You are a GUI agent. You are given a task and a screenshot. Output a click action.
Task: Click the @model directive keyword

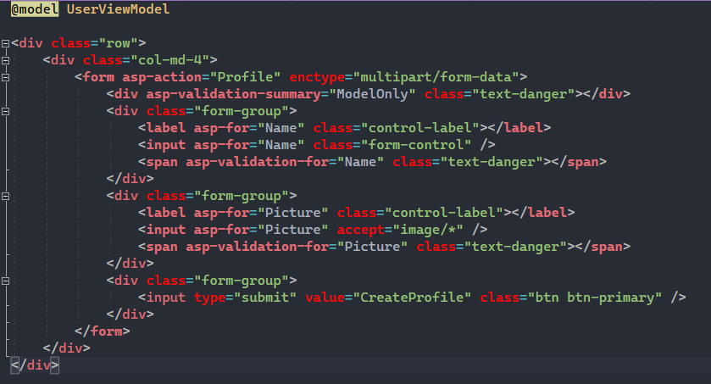35,9
